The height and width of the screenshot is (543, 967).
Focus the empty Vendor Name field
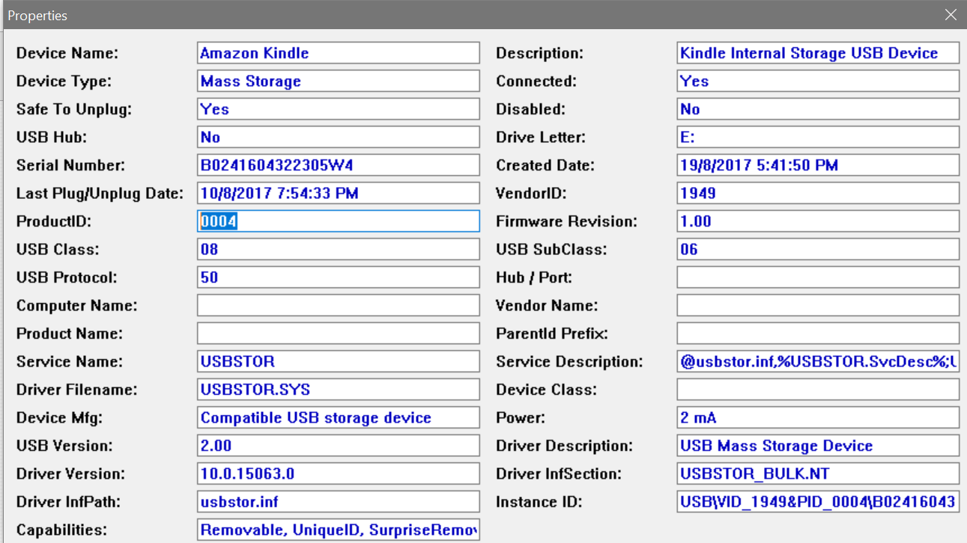point(818,306)
